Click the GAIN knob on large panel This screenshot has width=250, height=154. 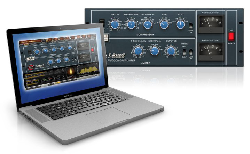pos(164,25)
